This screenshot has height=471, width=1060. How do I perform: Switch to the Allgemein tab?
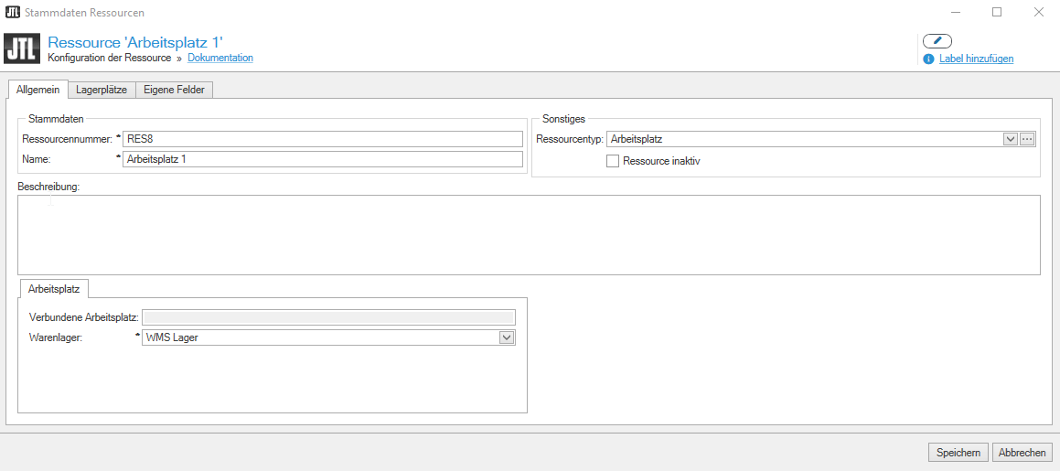point(38,90)
